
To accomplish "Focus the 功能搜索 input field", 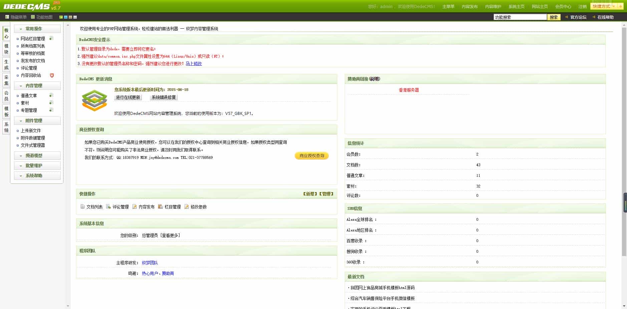I will (x=520, y=17).
